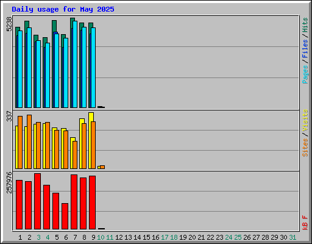The image size is (312, 244).
Task: Click day 20 on the x-axis
Action: (192, 237)
